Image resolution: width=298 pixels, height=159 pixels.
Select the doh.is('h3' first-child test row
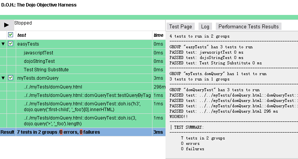click(83, 107)
